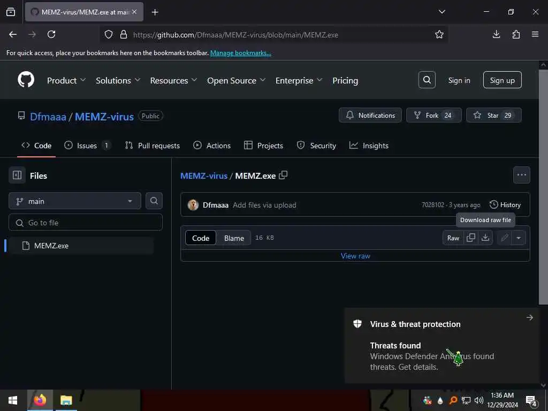Click the site padlock icon
Image resolution: width=548 pixels, height=411 pixels.
(x=124, y=34)
